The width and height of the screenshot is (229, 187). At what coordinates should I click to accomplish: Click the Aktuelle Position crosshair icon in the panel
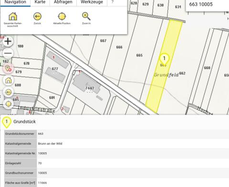point(62,16)
